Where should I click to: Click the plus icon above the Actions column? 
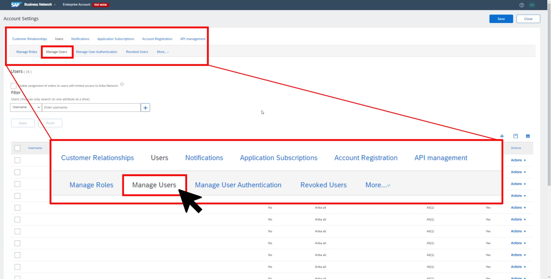click(502, 136)
